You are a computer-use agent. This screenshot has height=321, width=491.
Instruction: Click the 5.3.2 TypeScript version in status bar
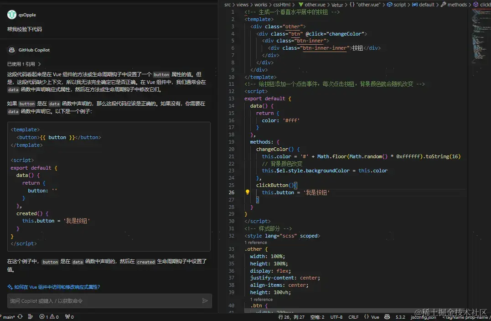tap(400, 317)
